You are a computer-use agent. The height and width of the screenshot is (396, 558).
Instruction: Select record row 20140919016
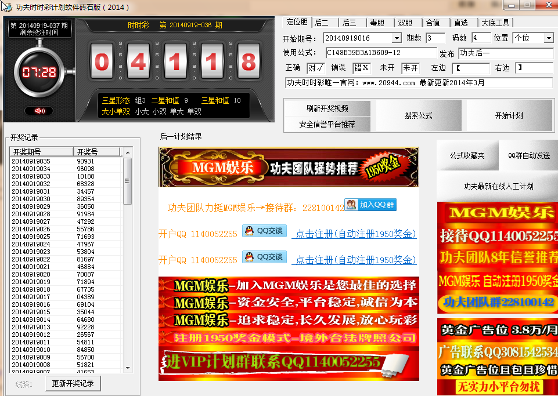[66, 304]
